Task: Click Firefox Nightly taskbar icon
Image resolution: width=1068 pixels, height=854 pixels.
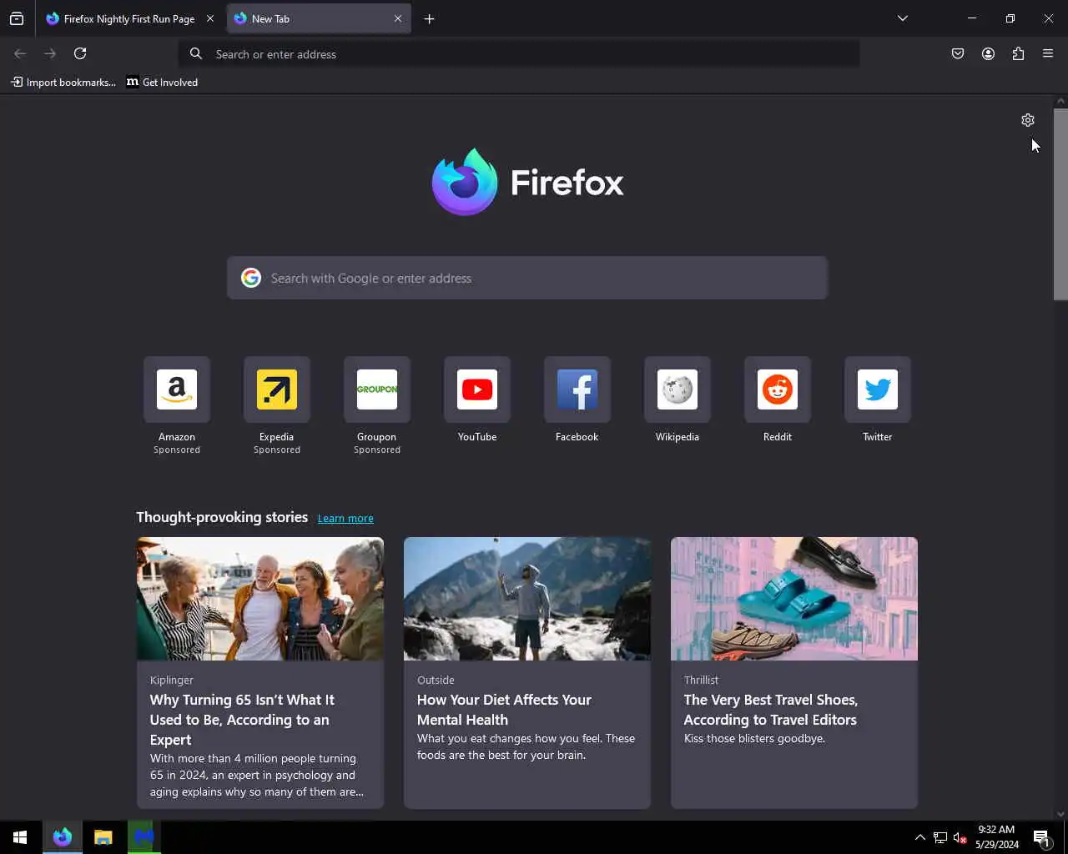Action: point(63,837)
